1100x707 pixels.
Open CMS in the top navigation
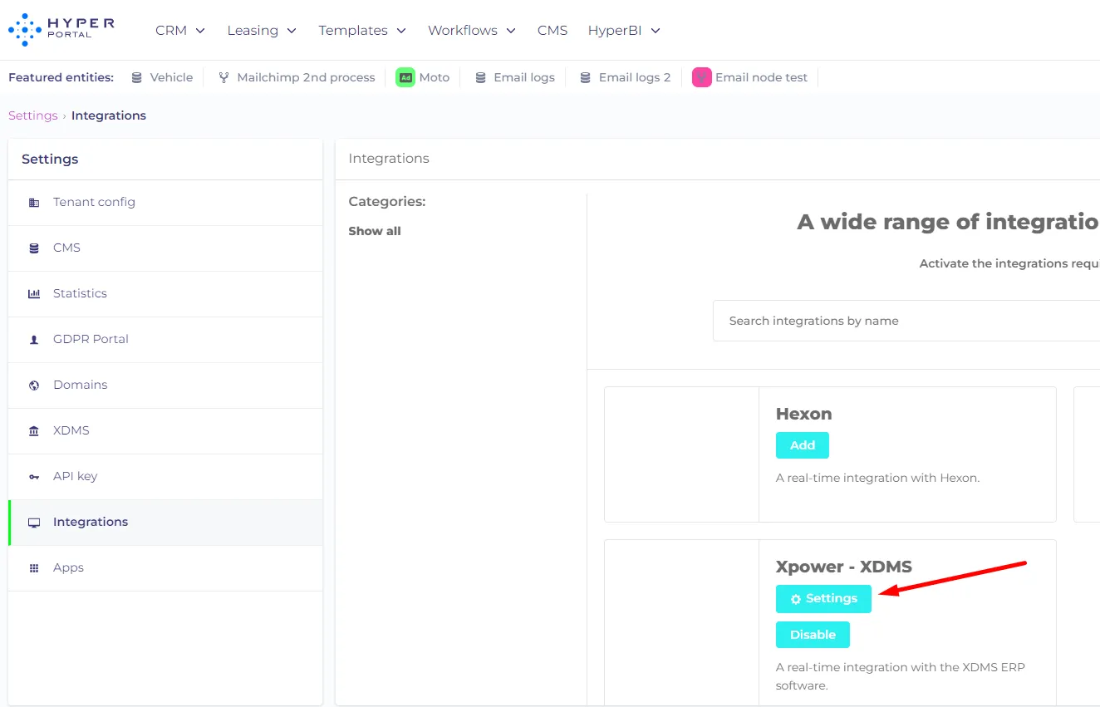(x=552, y=30)
